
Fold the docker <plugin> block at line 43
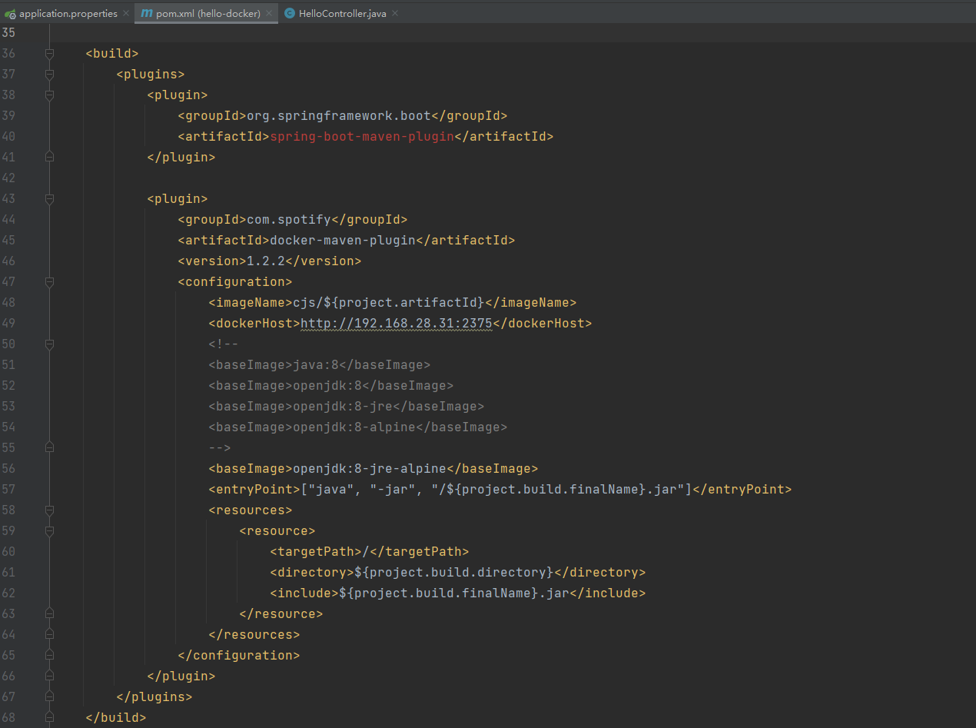pyautogui.click(x=50, y=199)
